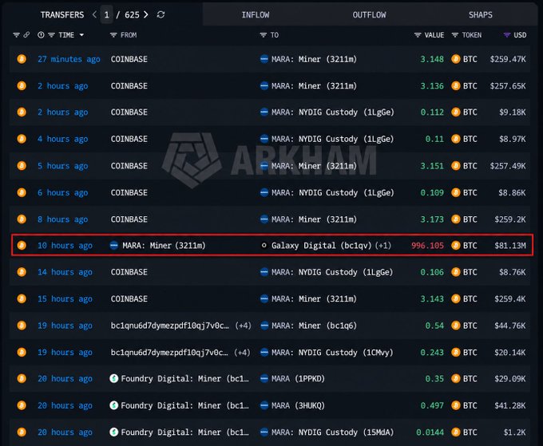
Task: Click the clock icon beside TIME
Action: tap(41, 35)
